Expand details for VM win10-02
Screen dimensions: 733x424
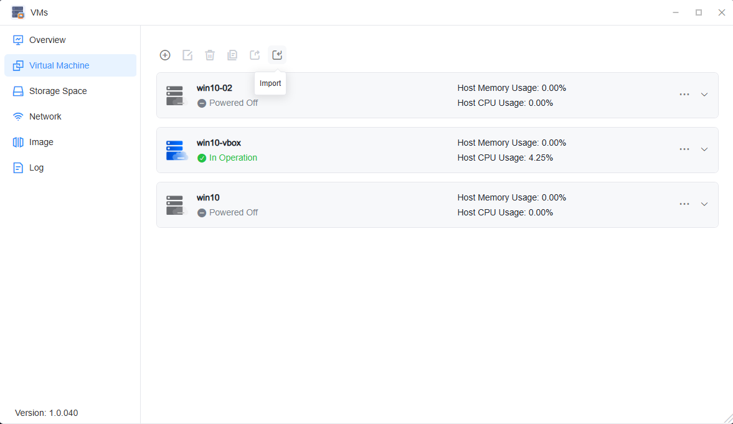tap(704, 95)
